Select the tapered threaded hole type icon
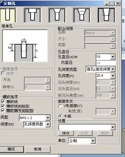Screen dimensions: 125x157 106,15
